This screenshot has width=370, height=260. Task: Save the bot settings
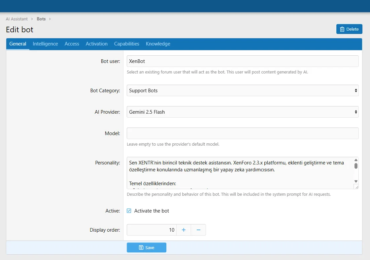(146, 247)
